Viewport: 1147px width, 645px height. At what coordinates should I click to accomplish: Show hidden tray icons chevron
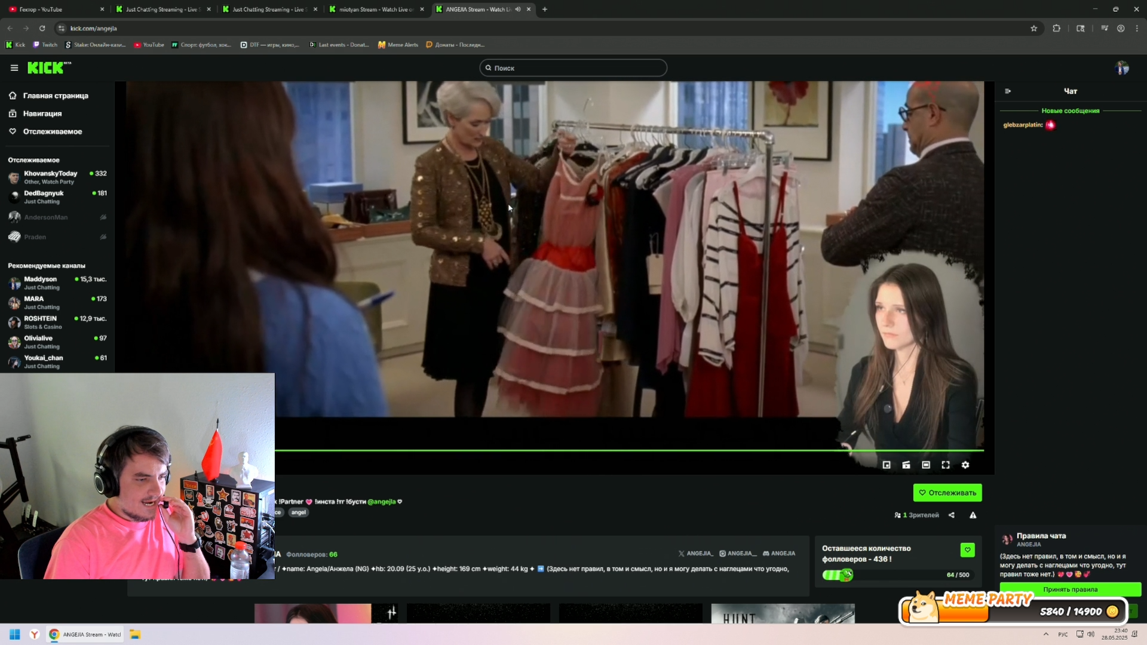[1045, 634]
